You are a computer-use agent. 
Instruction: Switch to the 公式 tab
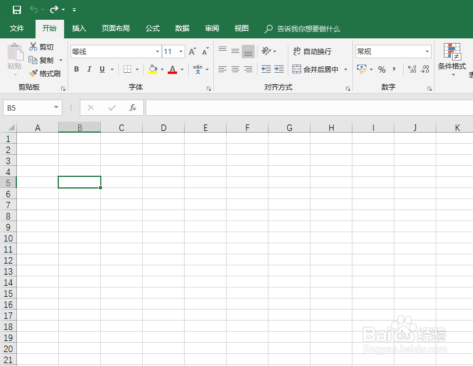point(153,29)
